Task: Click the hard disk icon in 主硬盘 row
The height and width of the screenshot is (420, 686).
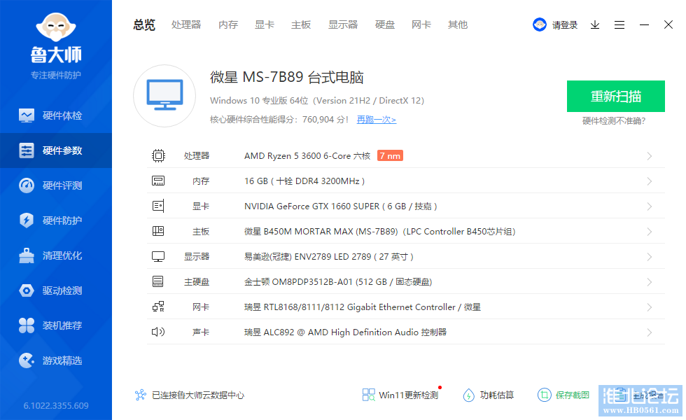Action: [158, 281]
